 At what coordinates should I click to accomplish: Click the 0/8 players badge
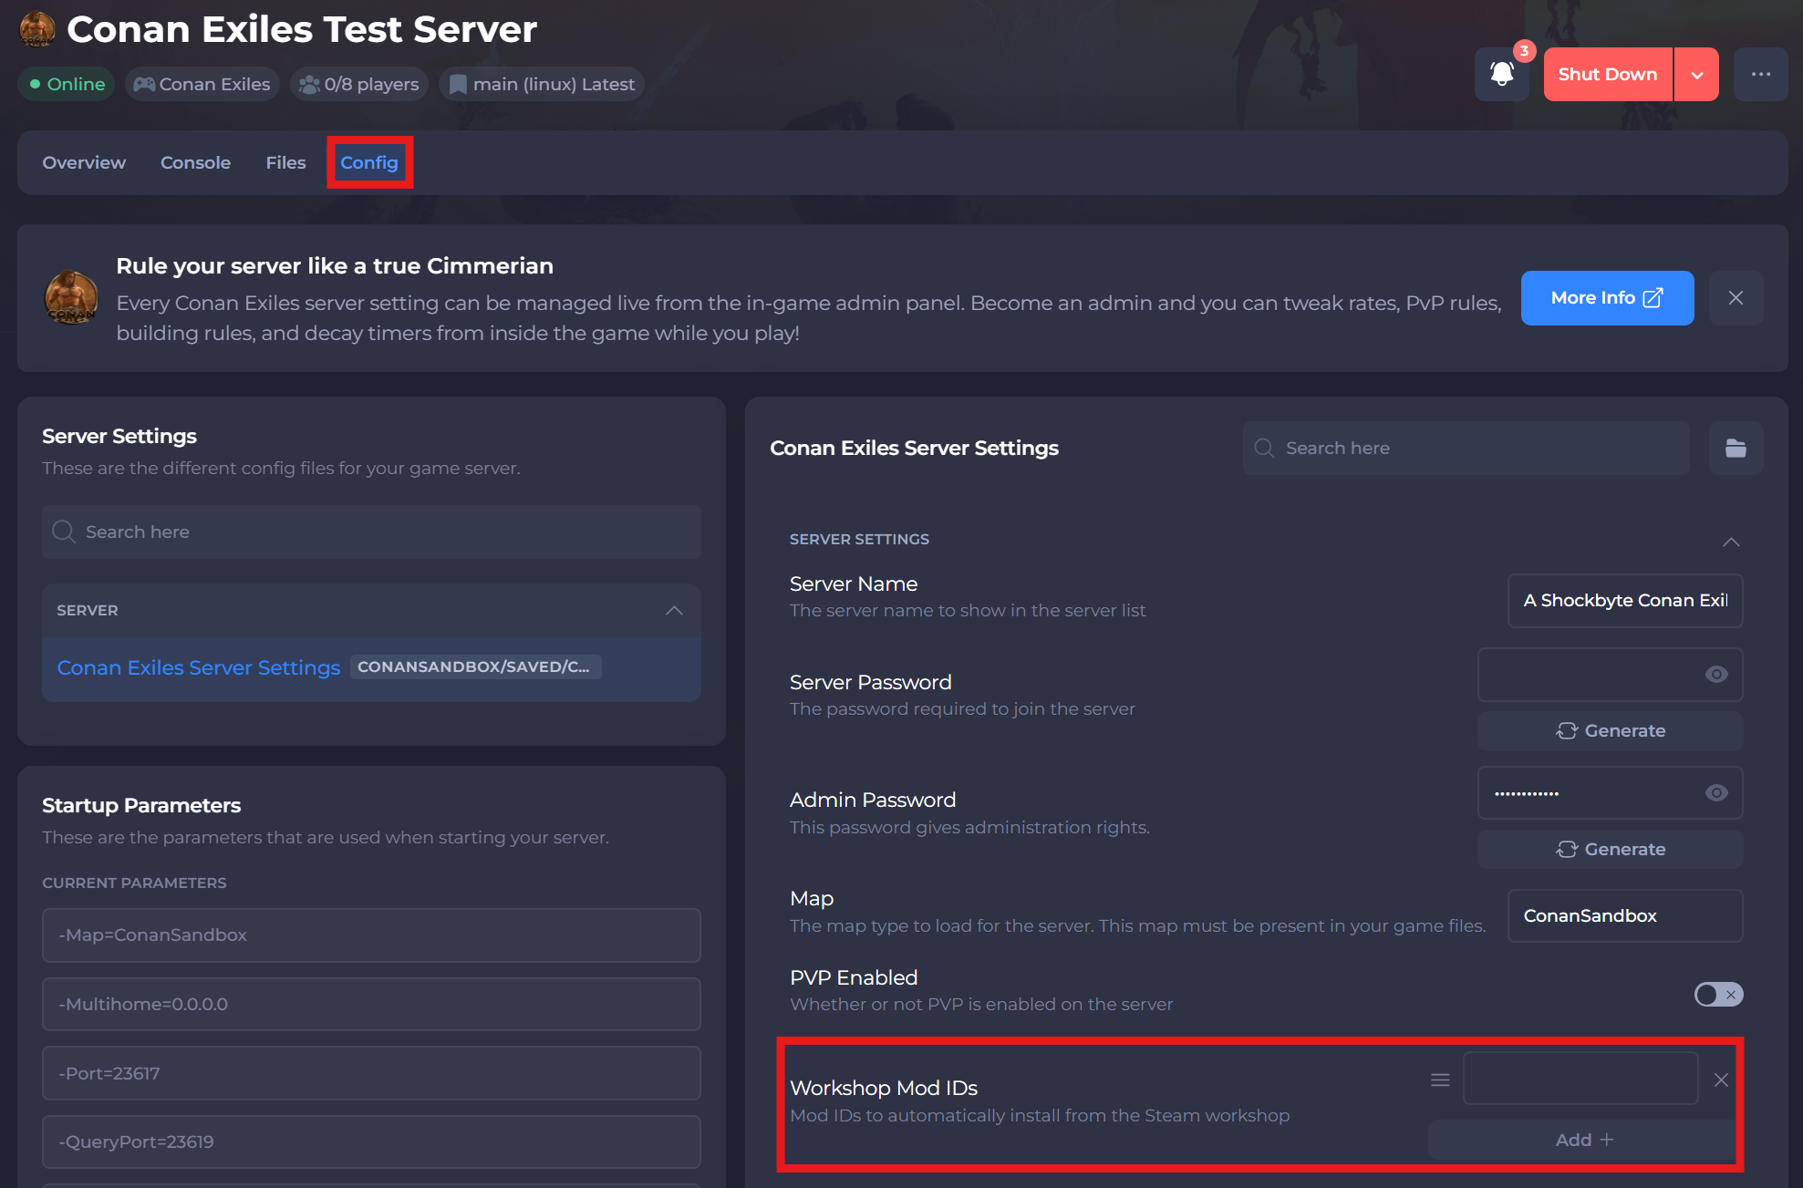click(x=359, y=84)
